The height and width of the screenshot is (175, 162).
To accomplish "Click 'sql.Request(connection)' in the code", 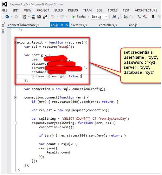I will point(86,110).
